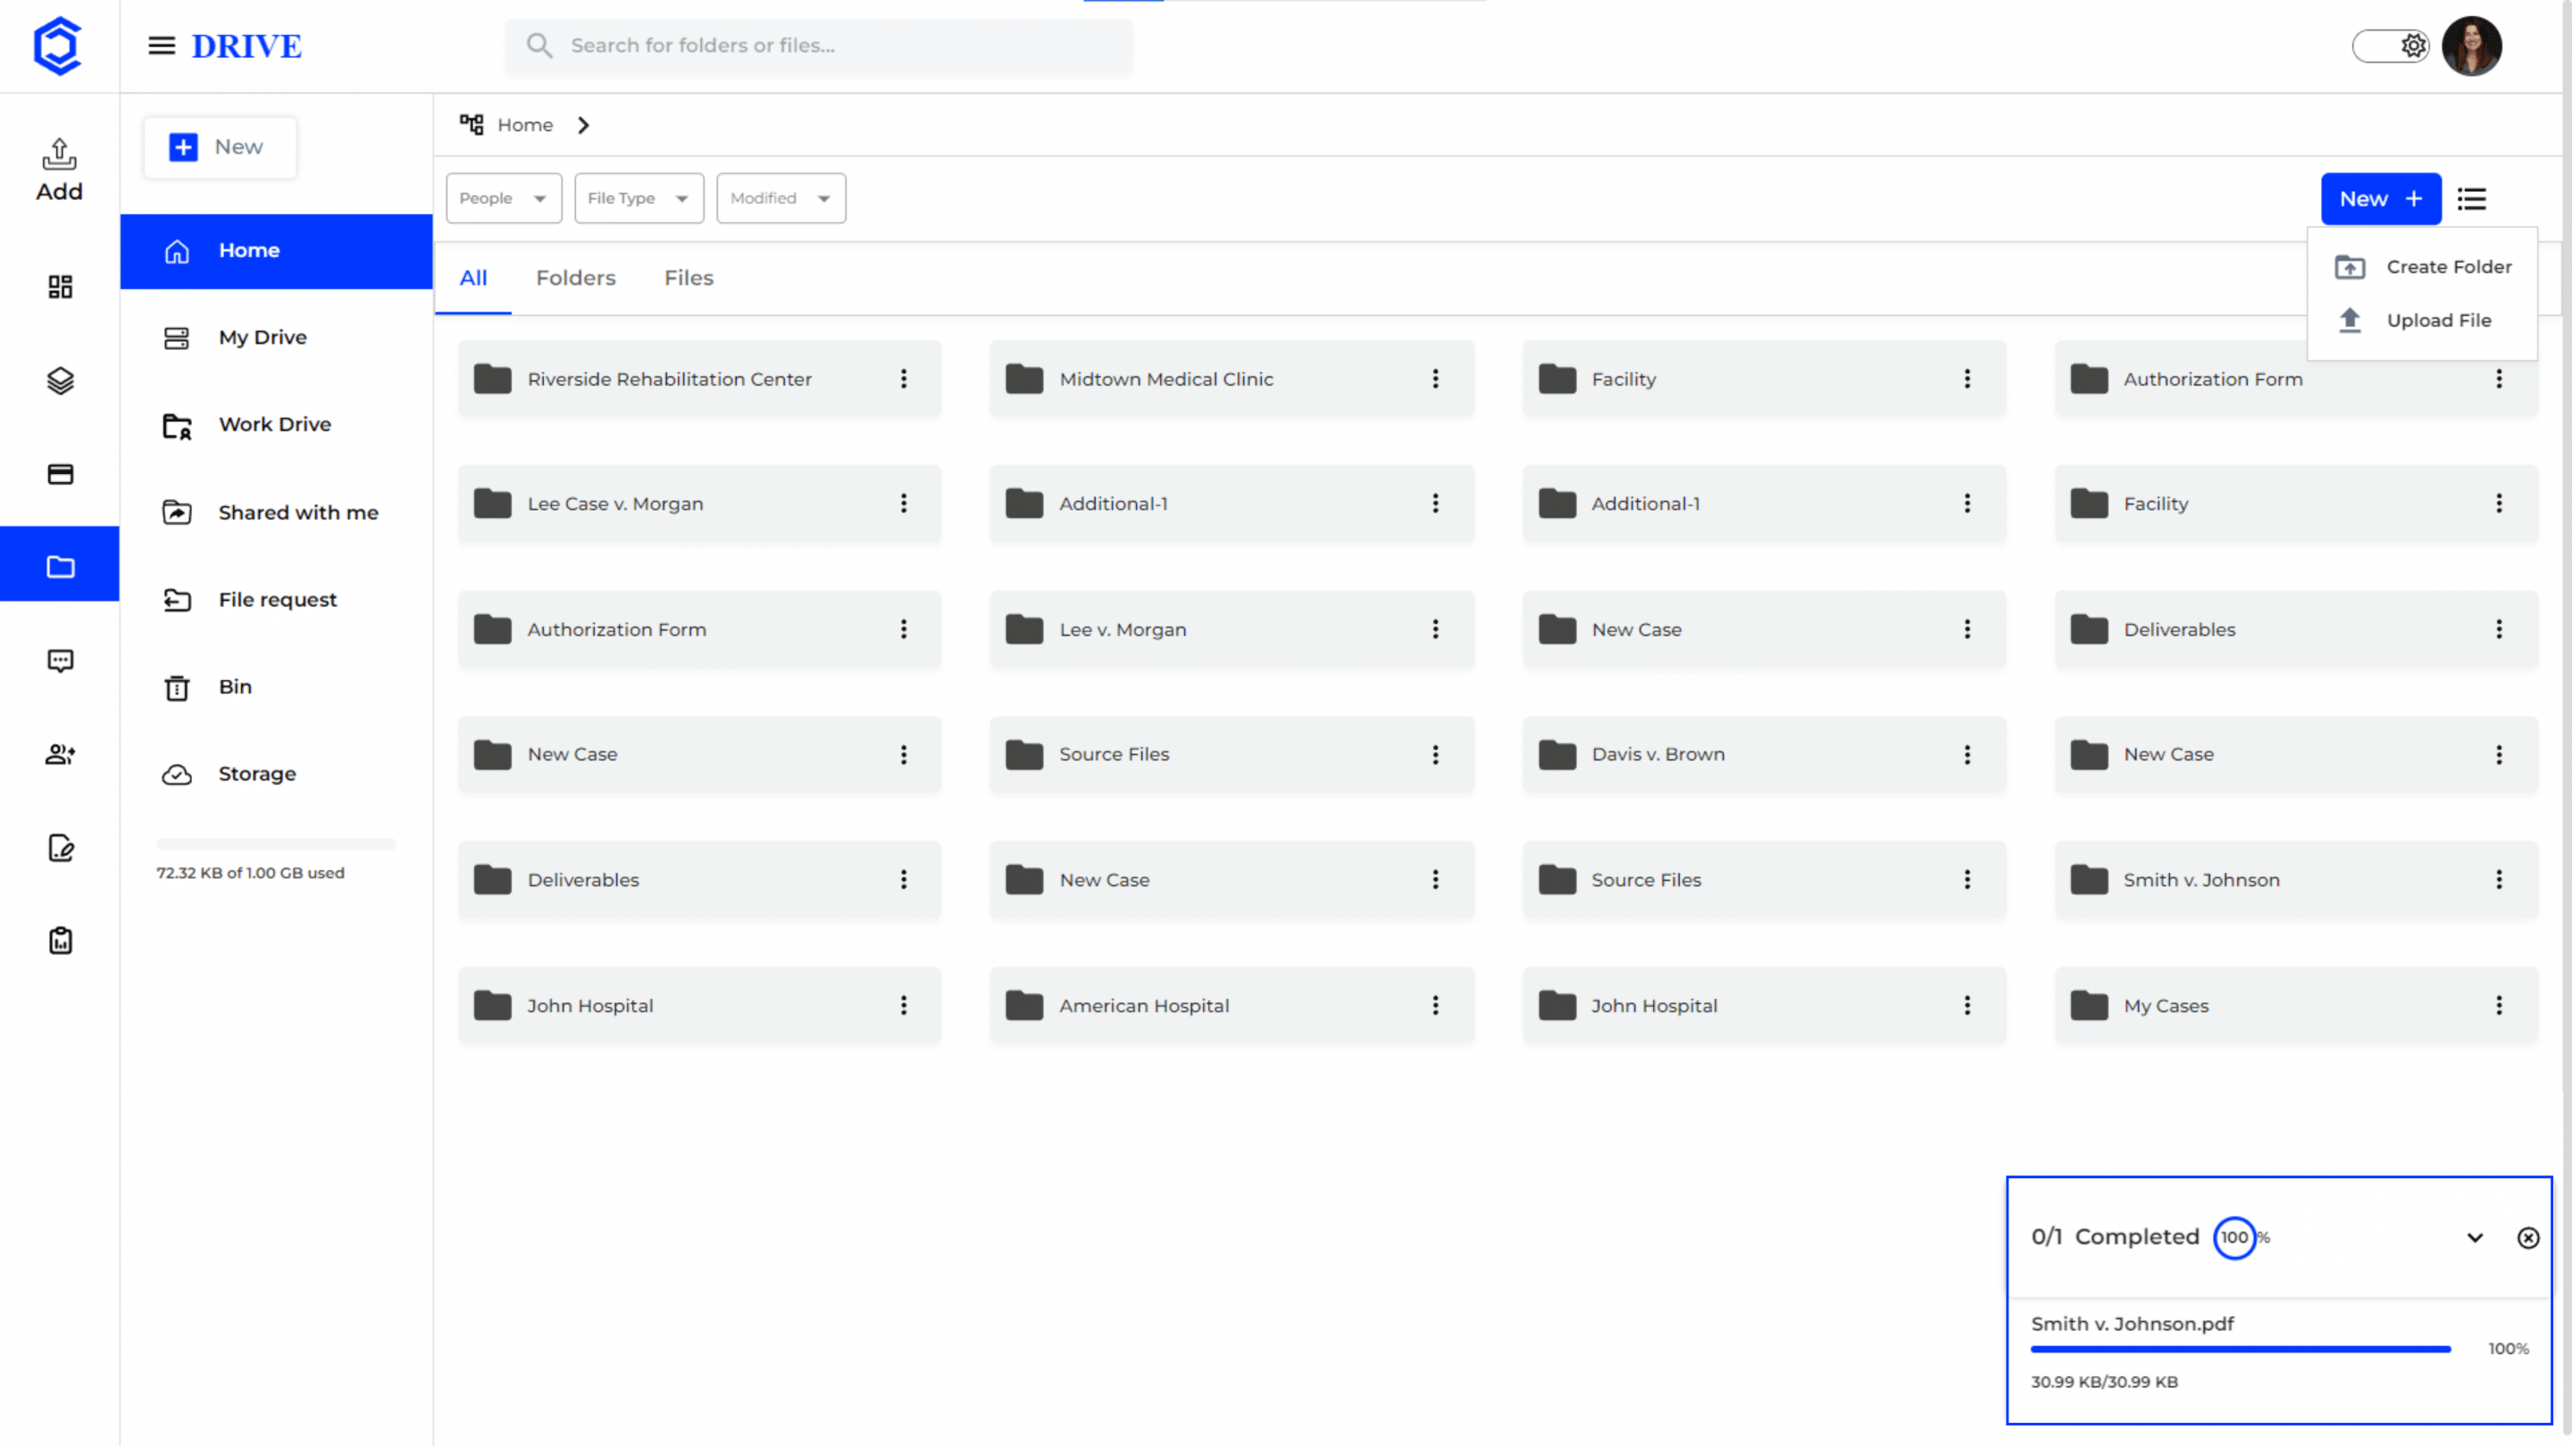This screenshot has height=1446, width=2572.
Task: Click the user profile avatar
Action: point(2471,46)
